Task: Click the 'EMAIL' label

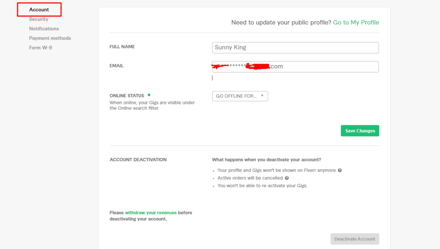Action: (x=116, y=66)
